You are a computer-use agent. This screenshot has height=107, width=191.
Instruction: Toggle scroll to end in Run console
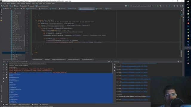(x=7, y=72)
